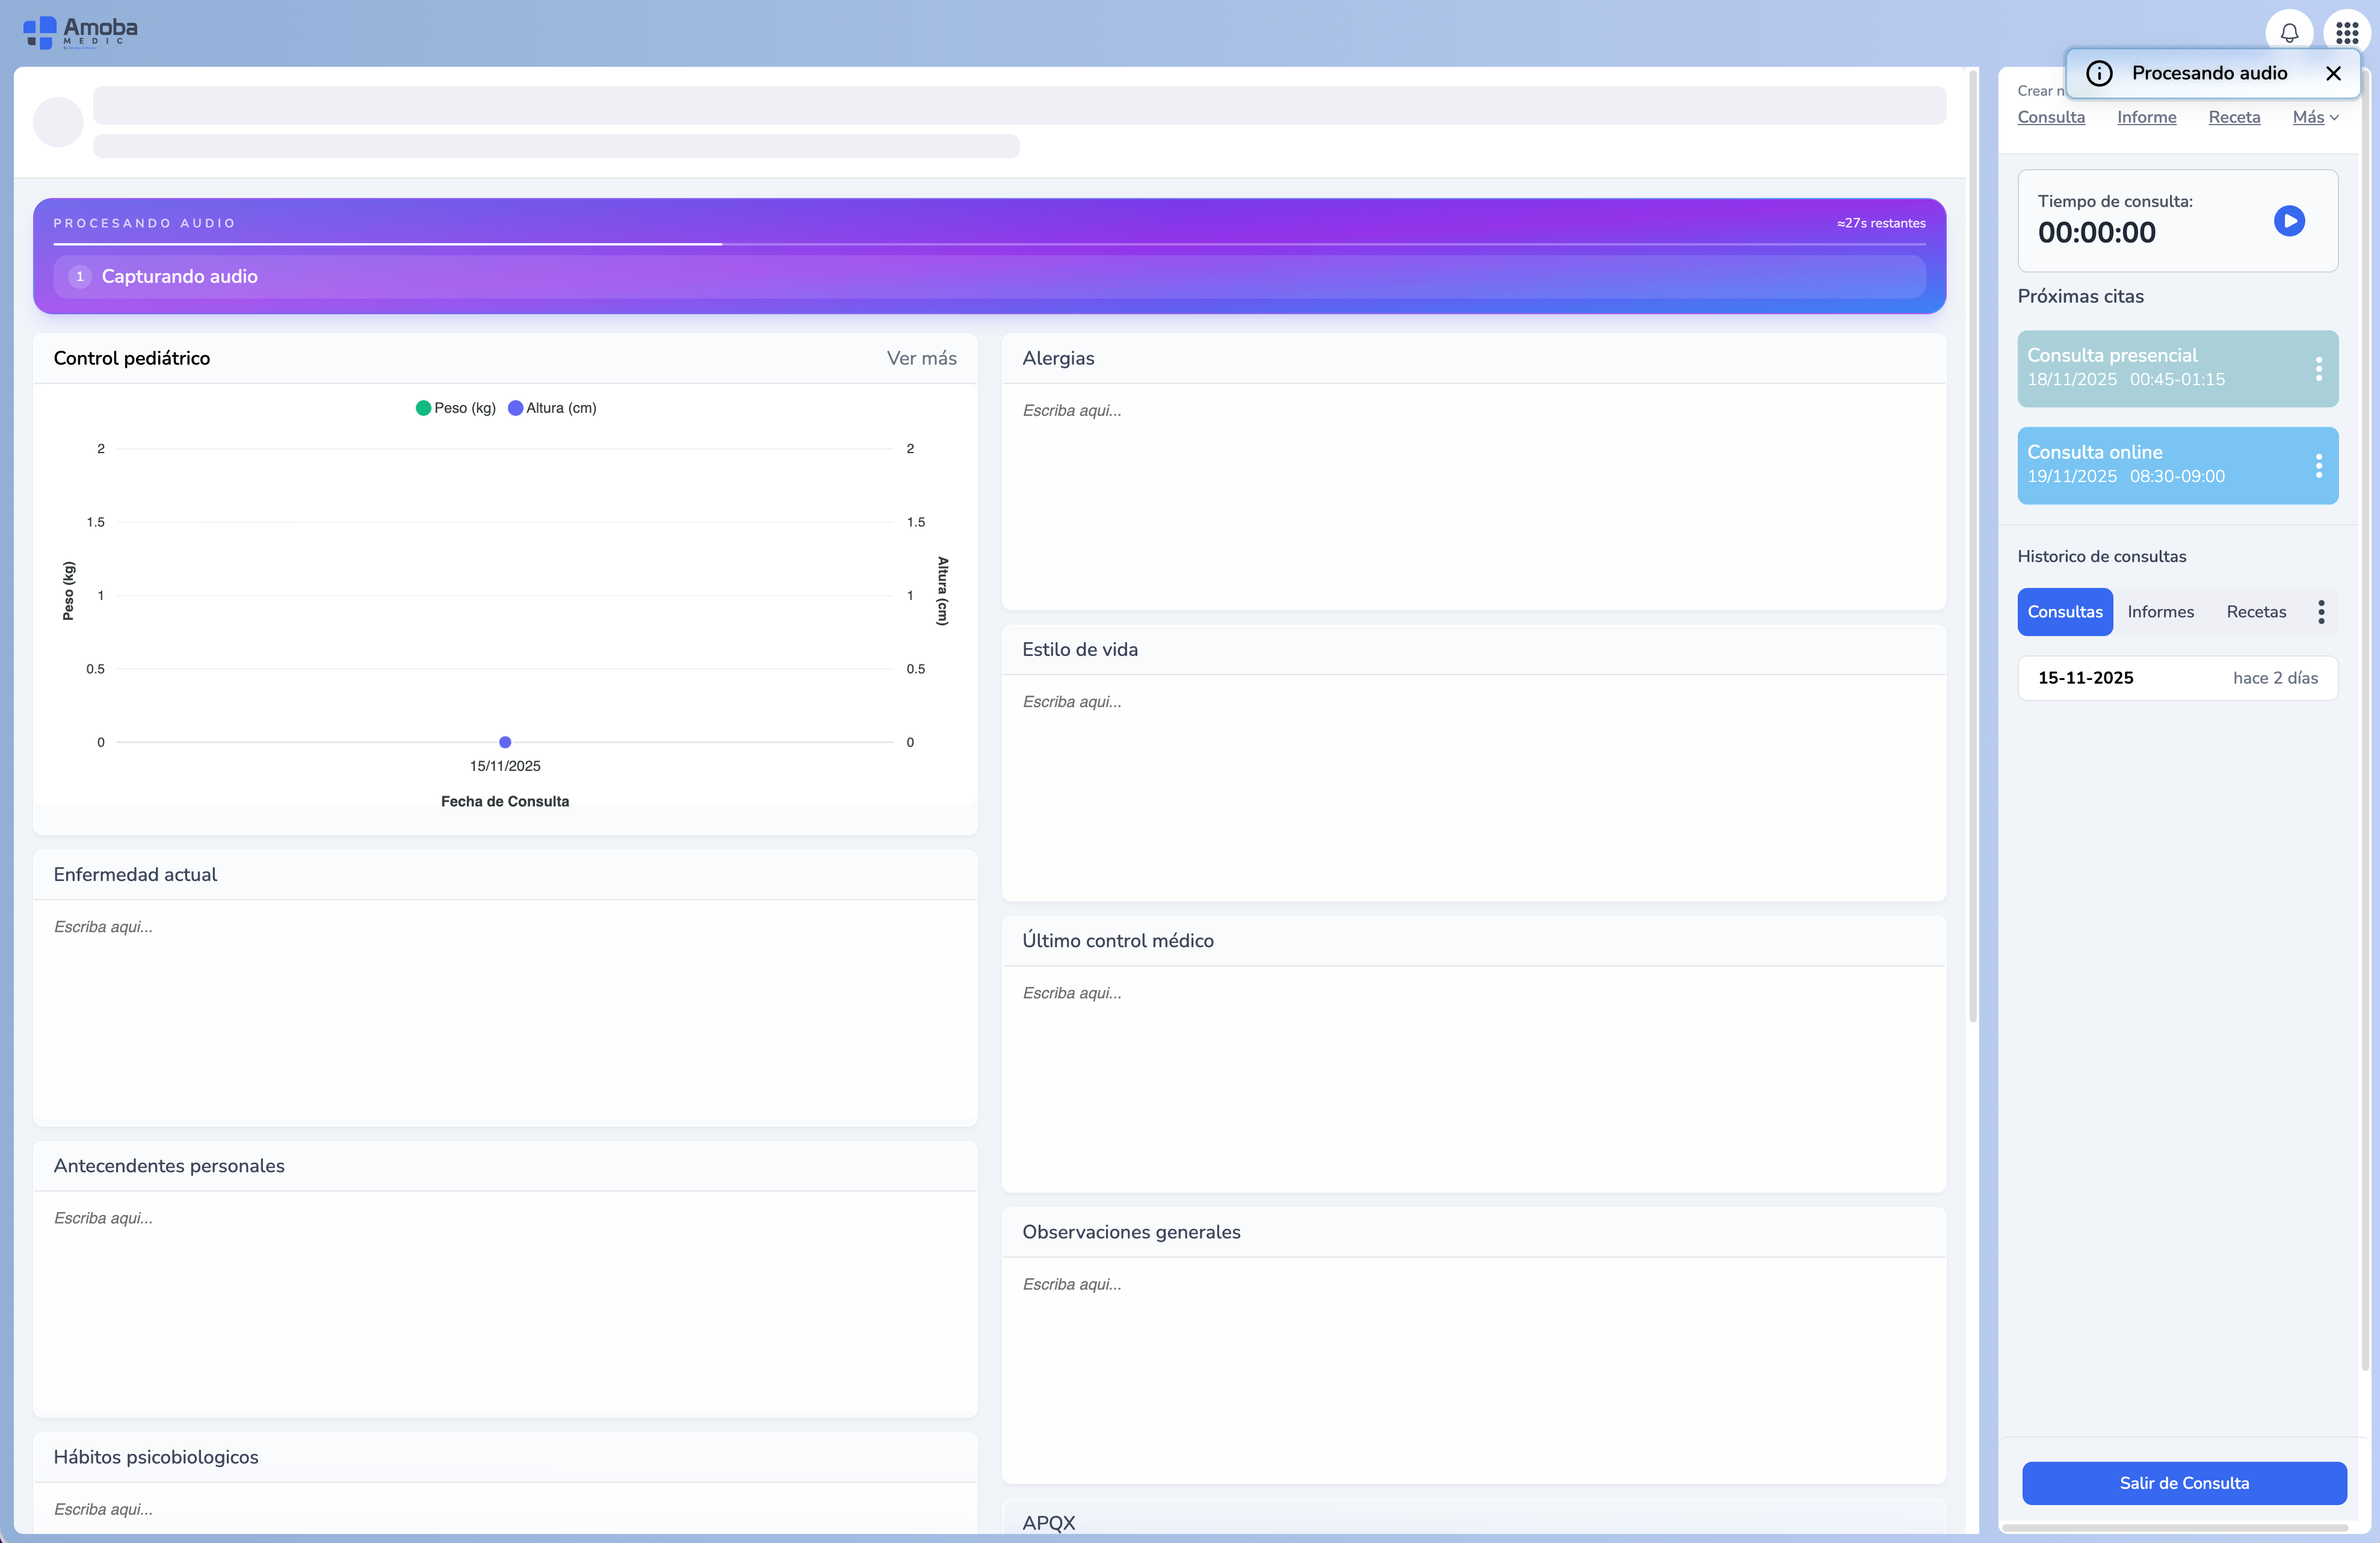Dismiss the Procesando audio notification
The height and width of the screenshot is (1543, 2380).
click(x=2333, y=73)
